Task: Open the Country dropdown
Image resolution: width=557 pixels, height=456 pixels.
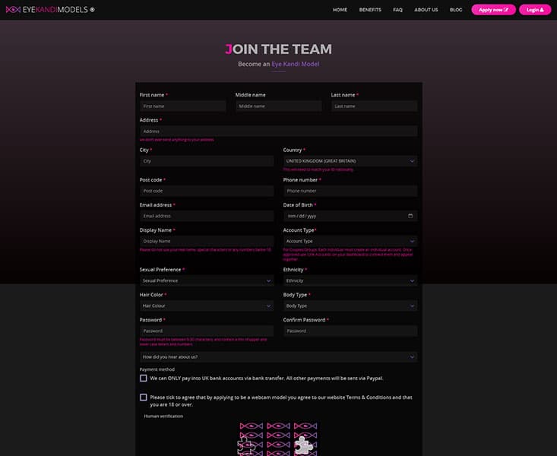Action: pyautogui.click(x=350, y=161)
